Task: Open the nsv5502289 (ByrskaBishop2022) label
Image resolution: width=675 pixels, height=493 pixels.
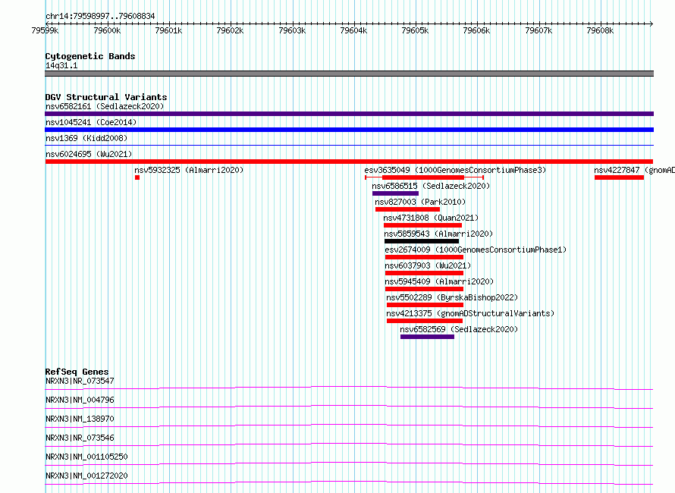Action: click(x=452, y=297)
